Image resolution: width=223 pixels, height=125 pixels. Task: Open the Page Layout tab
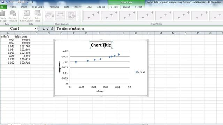38,7
